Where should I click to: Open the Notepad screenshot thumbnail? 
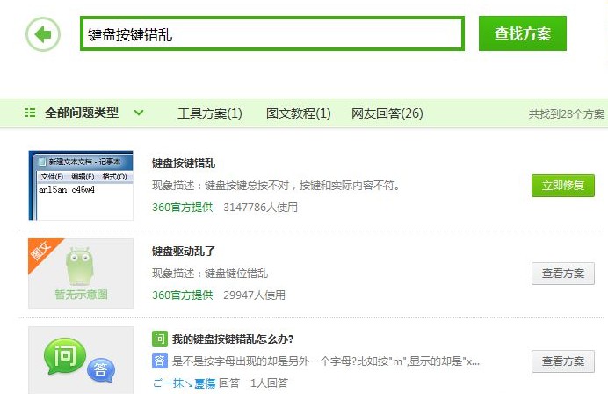pyautogui.click(x=81, y=185)
